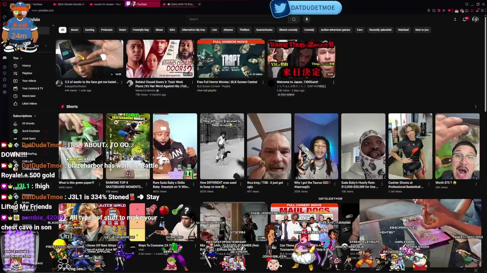The height and width of the screenshot is (273, 487).
Task: Select the New to you chip
Action: (422, 30)
